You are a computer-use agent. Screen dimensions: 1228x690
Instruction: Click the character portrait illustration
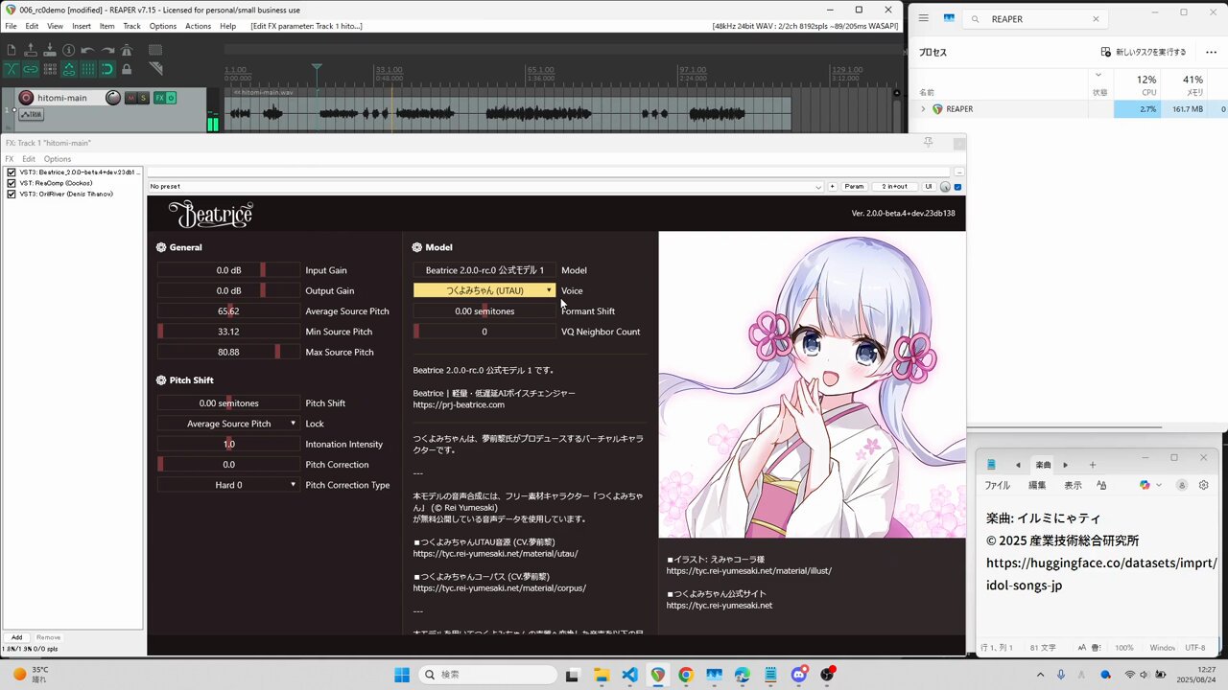pos(812,384)
